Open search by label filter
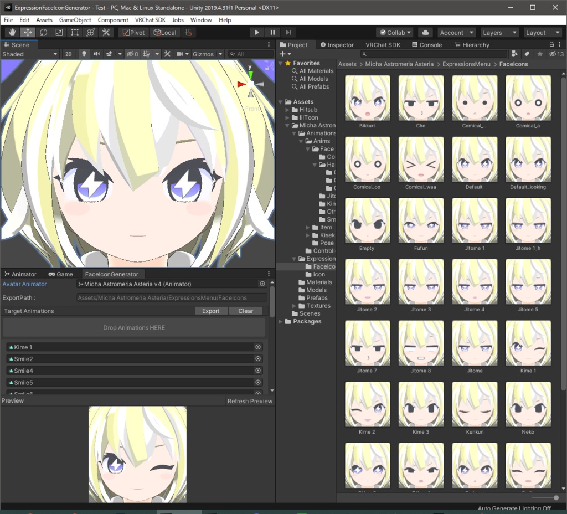The height and width of the screenshot is (514, 567). (527, 54)
